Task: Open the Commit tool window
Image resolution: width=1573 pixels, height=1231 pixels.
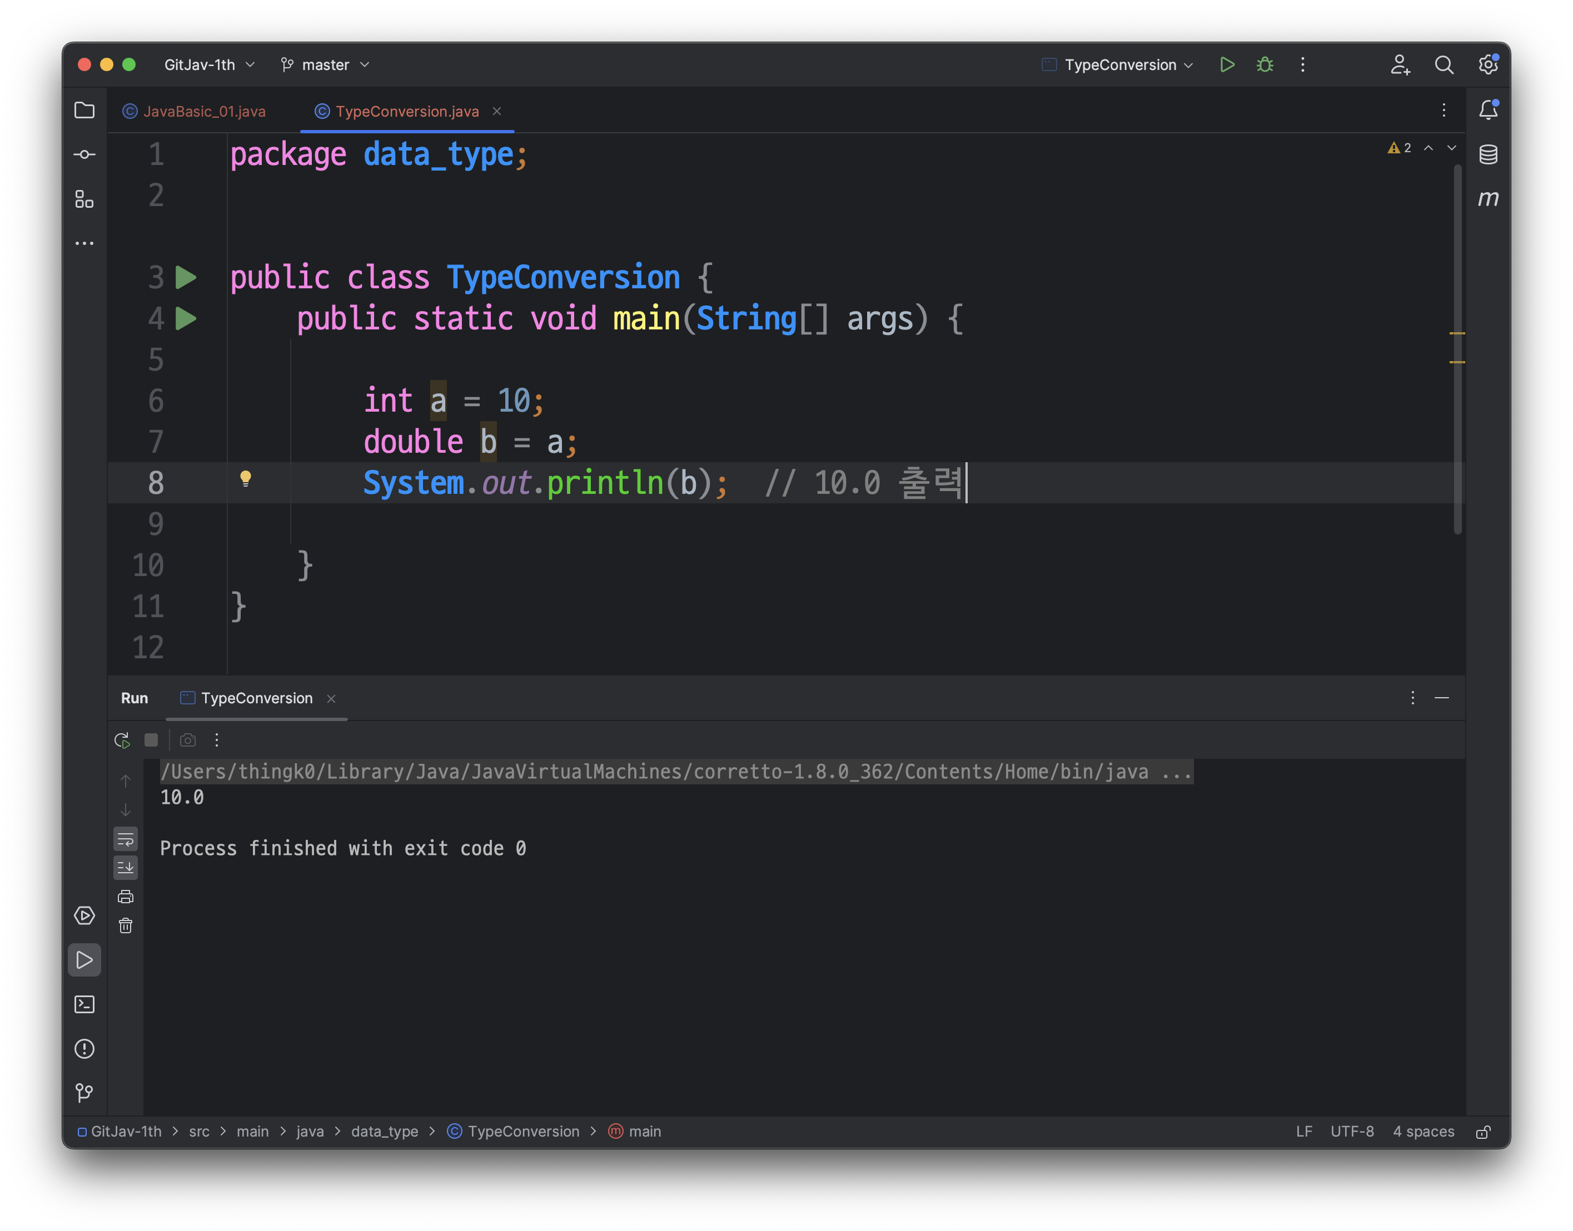Action: coord(84,155)
